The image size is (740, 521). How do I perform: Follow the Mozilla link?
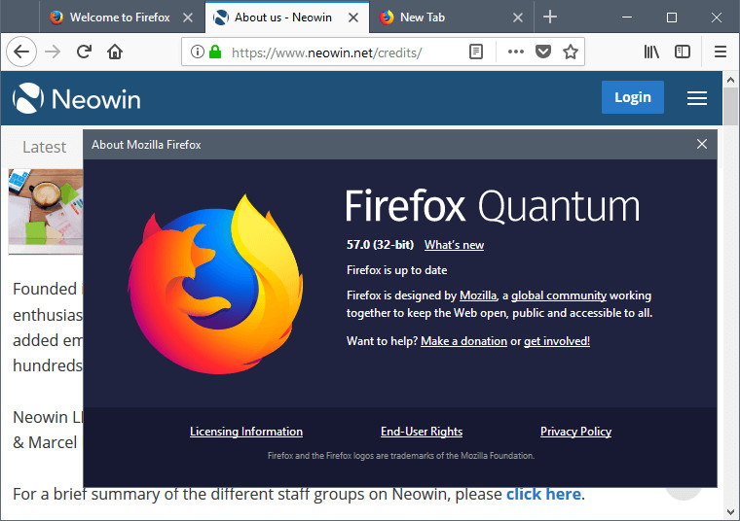(x=478, y=295)
